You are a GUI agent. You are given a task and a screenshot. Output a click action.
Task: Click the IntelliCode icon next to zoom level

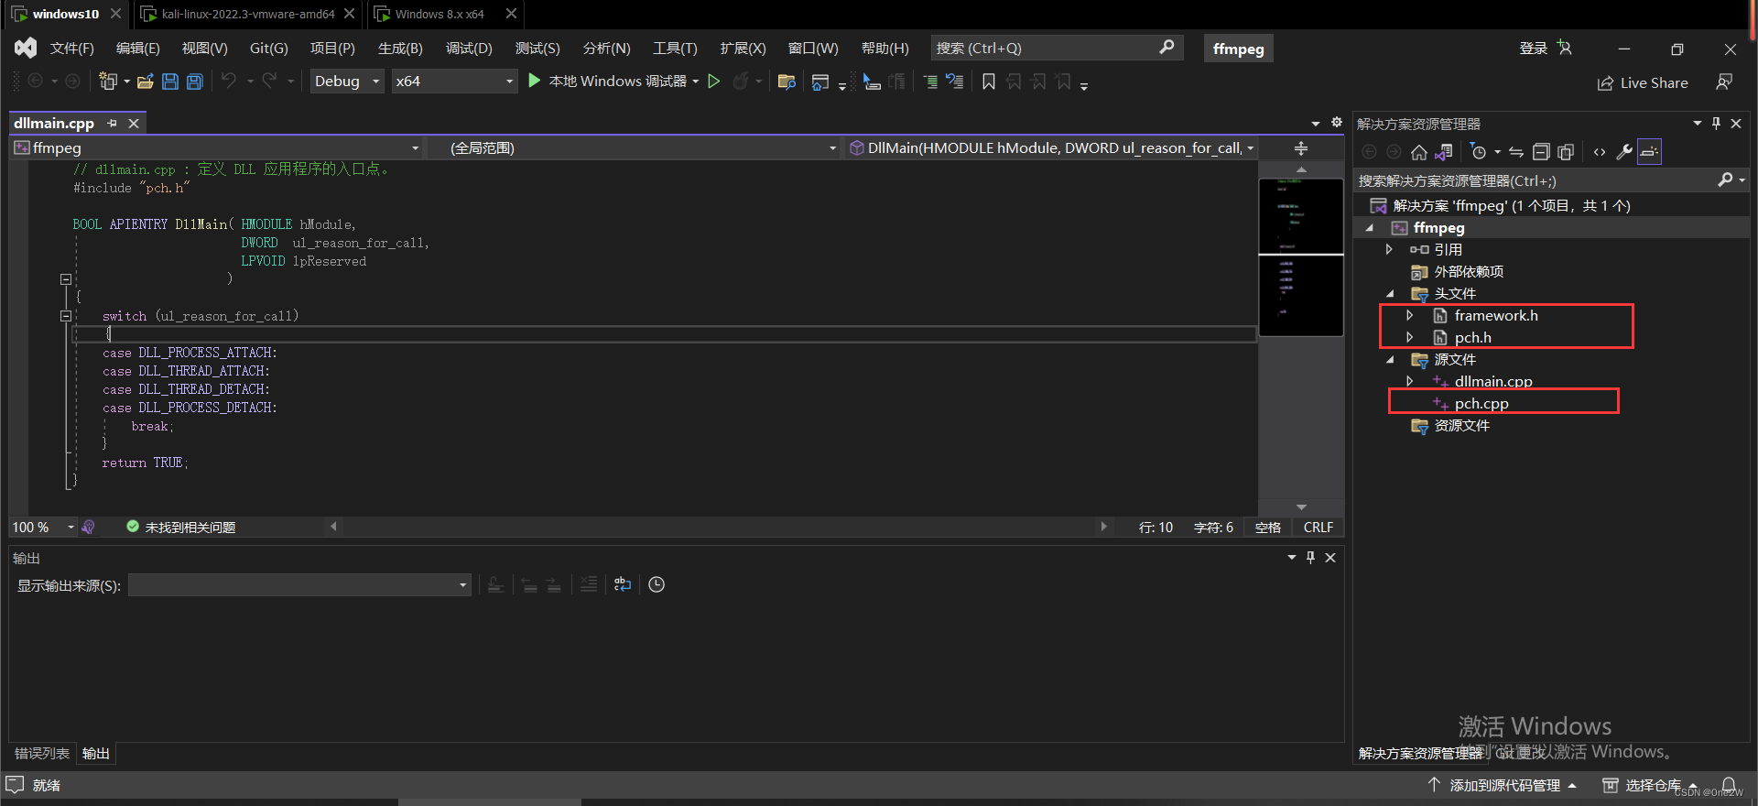point(89,528)
